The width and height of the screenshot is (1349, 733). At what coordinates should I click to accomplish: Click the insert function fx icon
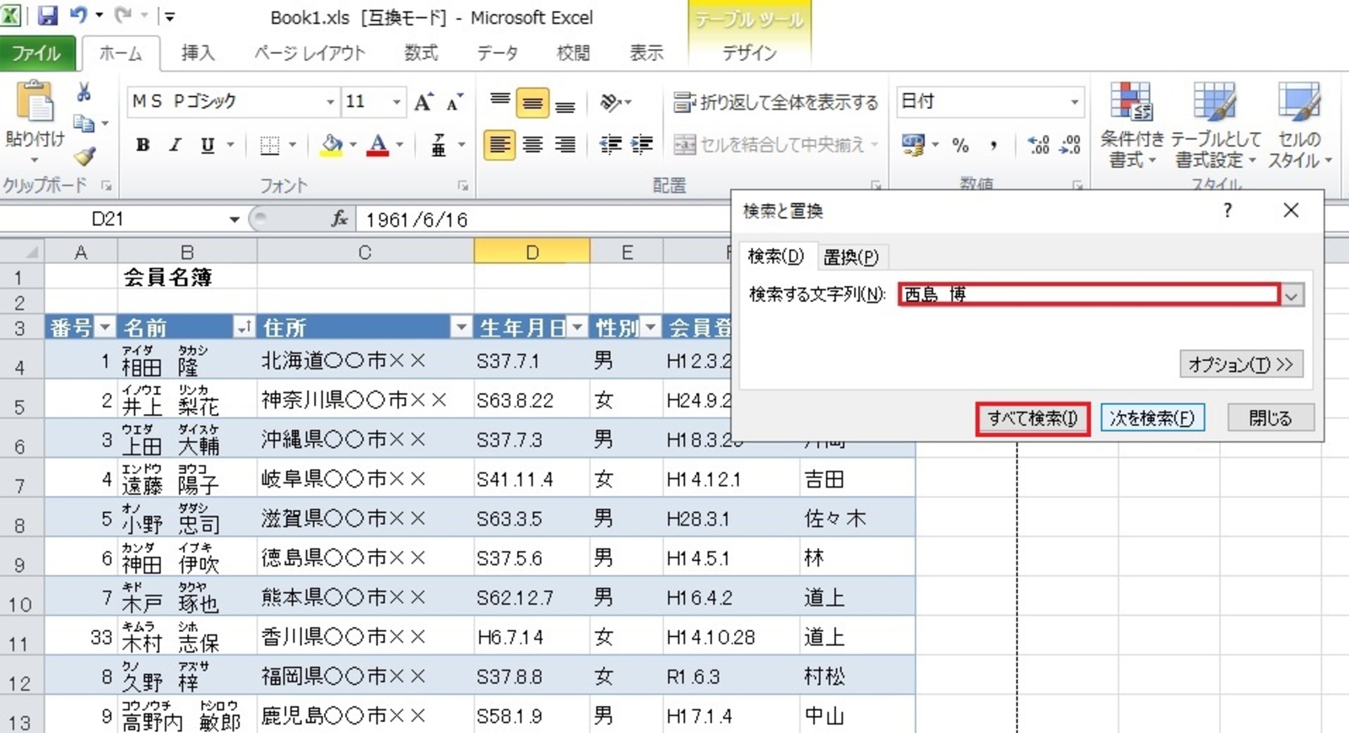340,219
